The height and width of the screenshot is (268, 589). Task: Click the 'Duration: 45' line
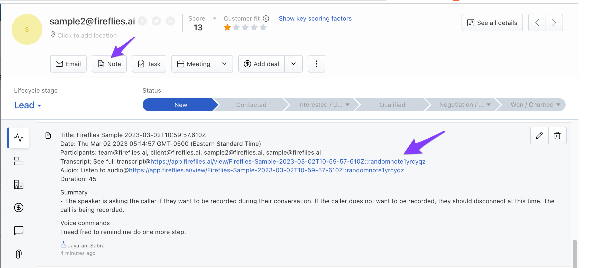78,179
